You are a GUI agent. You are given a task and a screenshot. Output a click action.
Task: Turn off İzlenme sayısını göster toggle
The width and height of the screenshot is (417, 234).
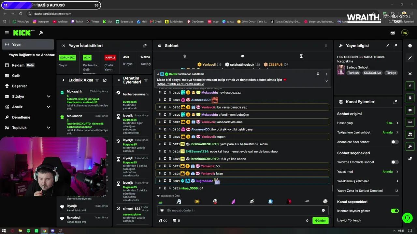pos(395,211)
